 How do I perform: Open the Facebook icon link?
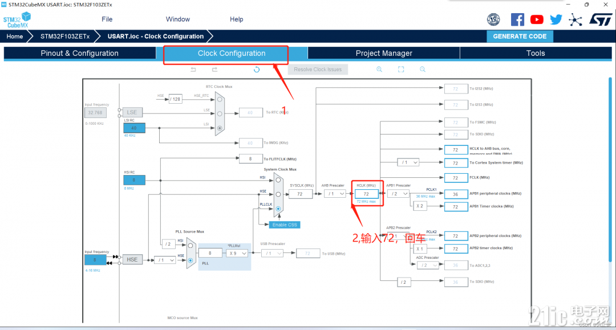tap(517, 19)
